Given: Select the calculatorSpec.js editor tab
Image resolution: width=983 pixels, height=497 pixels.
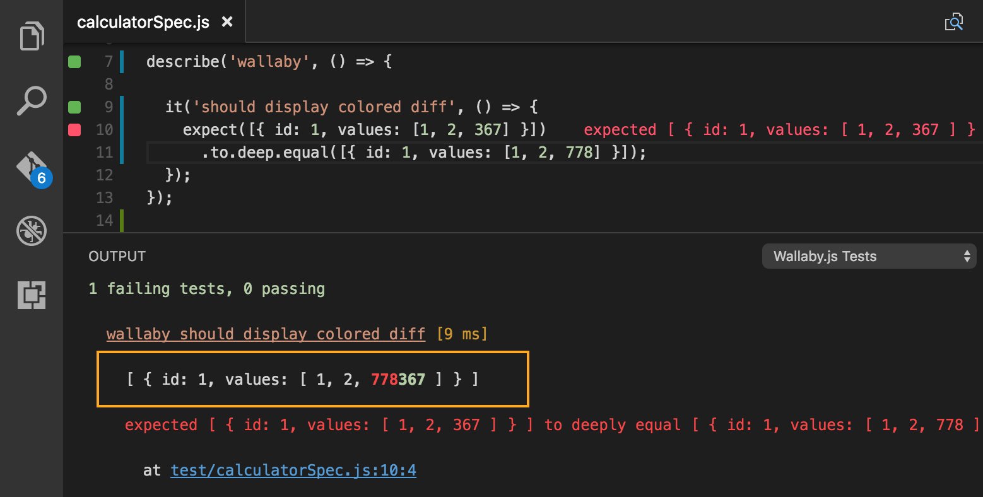Looking at the screenshot, I should [155, 22].
